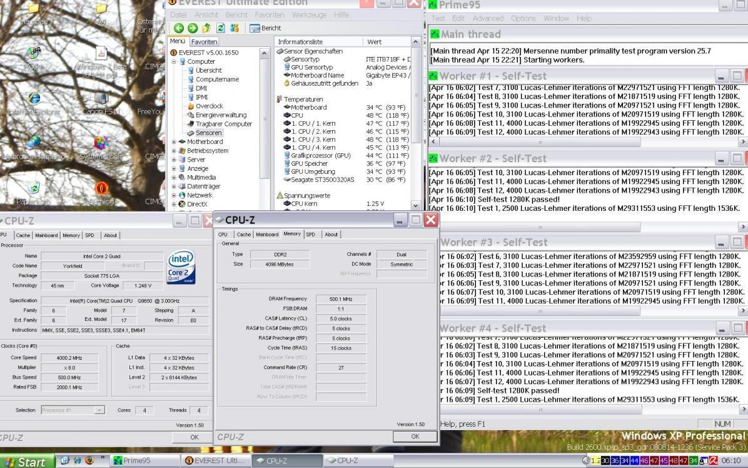Click the Refresh icon in EVEREST toolbar
This screenshot has width=748, height=468.
pos(220,28)
